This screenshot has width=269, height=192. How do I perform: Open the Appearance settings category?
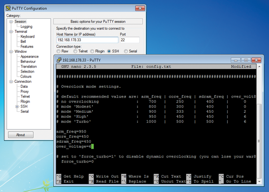(x=30, y=56)
